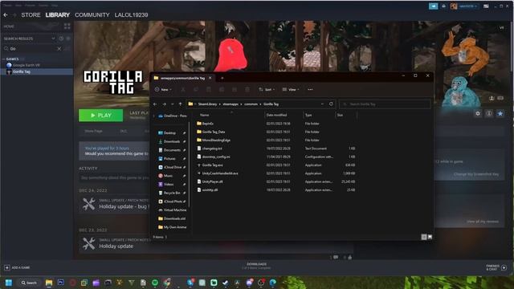Open FRIENDS & CHAT in Steam
Viewport: 514px width, 289px height.
click(x=496, y=267)
